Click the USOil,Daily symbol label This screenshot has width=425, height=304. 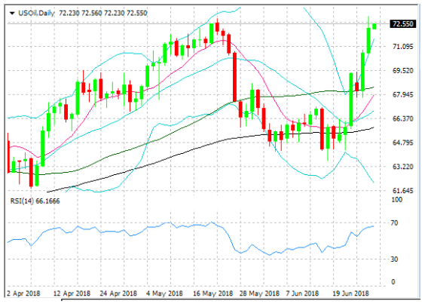(37, 13)
